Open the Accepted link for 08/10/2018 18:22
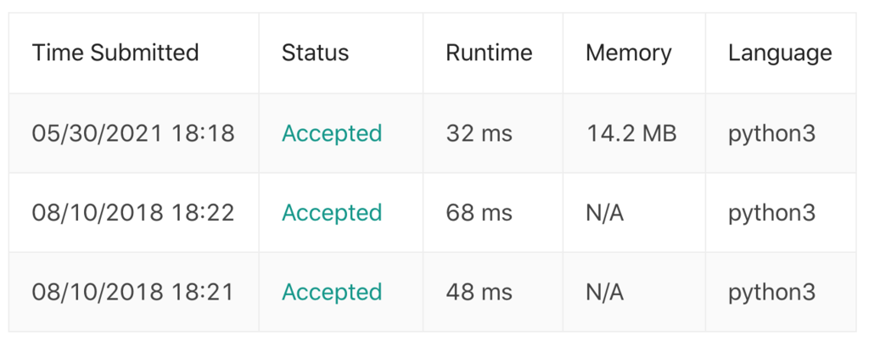The height and width of the screenshot is (347, 869). pyautogui.click(x=332, y=213)
